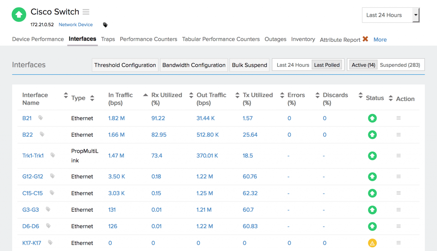Open the Last 24 Hours time range dropdown
437x251 pixels.
390,15
